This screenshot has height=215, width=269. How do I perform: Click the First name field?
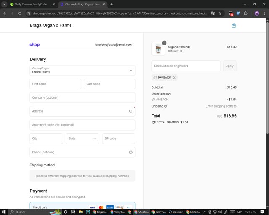[x=55, y=84]
